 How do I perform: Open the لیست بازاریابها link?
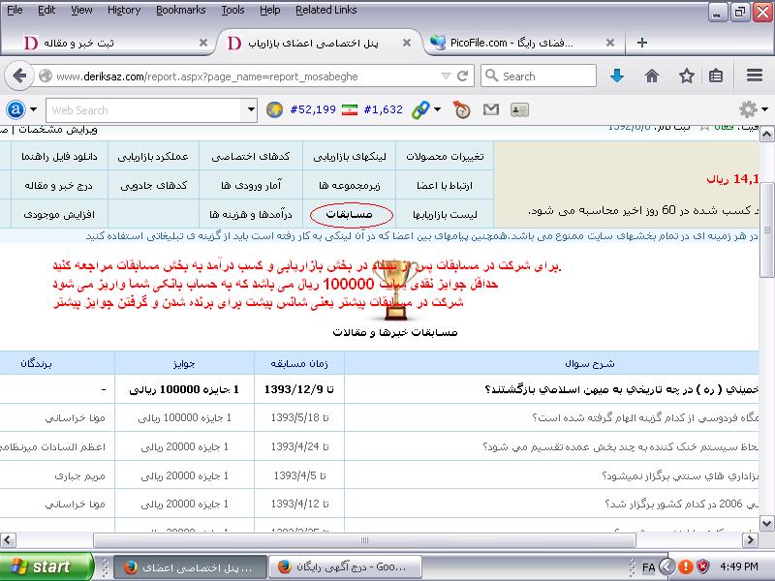pyautogui.click(x=445, y=214)
